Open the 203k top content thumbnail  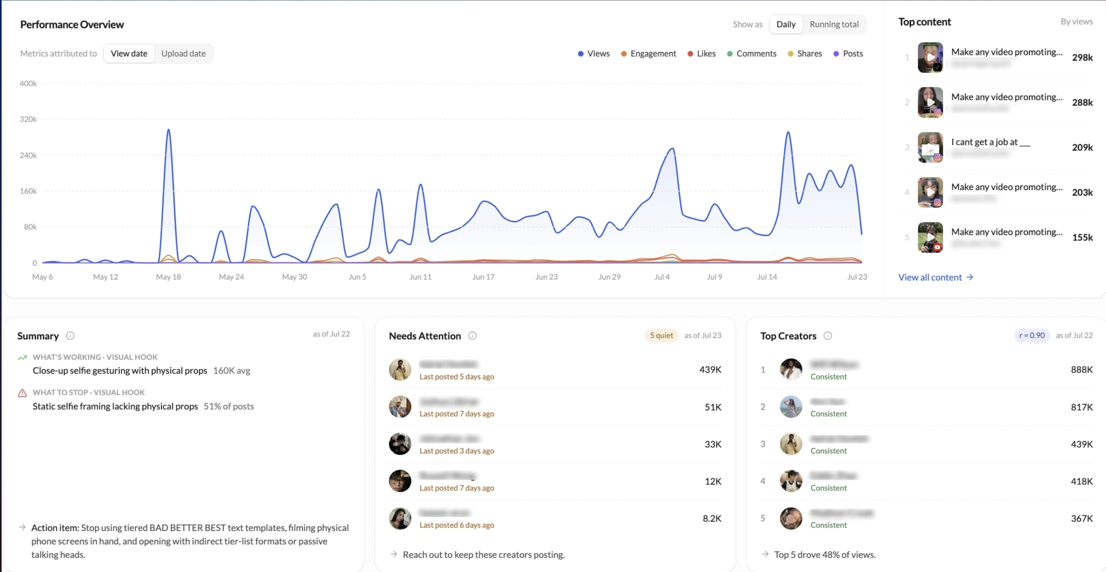(930, 192)
